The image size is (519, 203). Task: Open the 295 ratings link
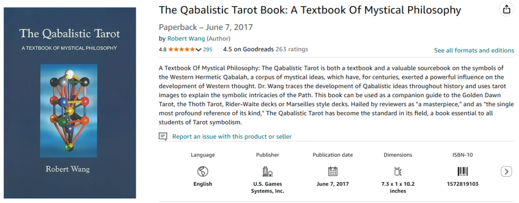point(207,50)
